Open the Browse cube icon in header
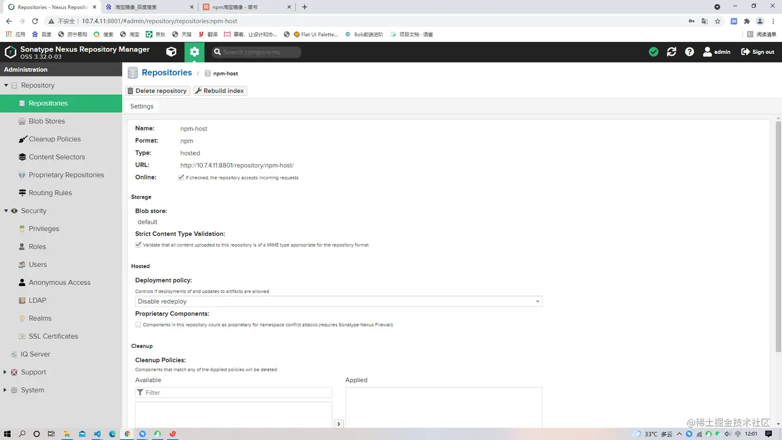The height and width of the screenshot is (440, 782). pyautogui.click(x=171, y=52)
